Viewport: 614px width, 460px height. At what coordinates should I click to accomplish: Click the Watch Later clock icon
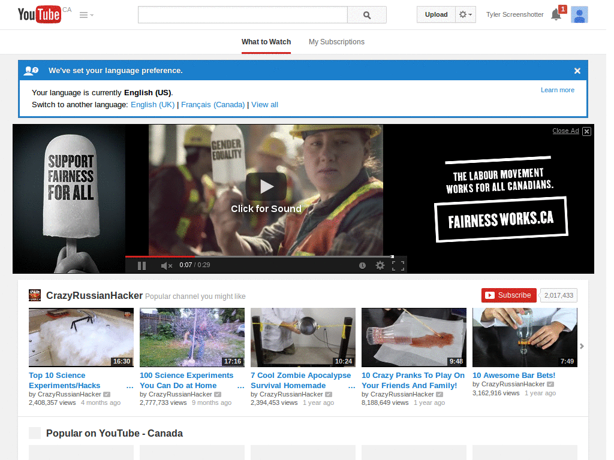coord(363,265)
